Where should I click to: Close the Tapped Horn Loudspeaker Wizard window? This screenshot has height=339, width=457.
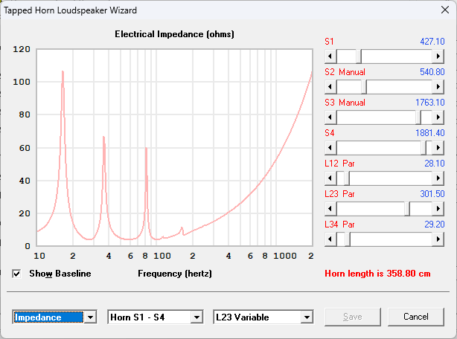point(445,10)
